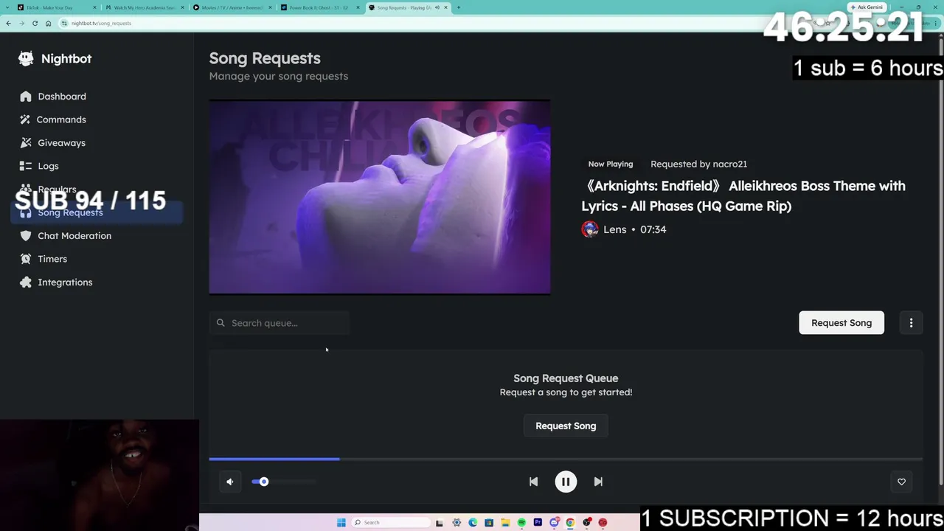Click the Now Playing video thumbnail

coord(380,197)
